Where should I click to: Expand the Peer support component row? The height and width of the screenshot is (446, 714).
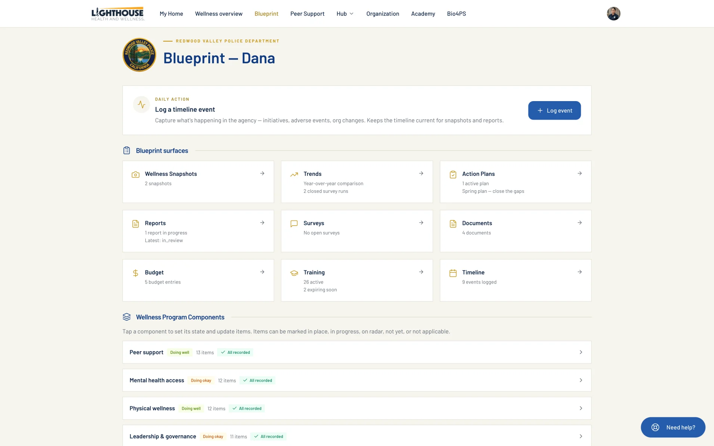tap(357, 352)
